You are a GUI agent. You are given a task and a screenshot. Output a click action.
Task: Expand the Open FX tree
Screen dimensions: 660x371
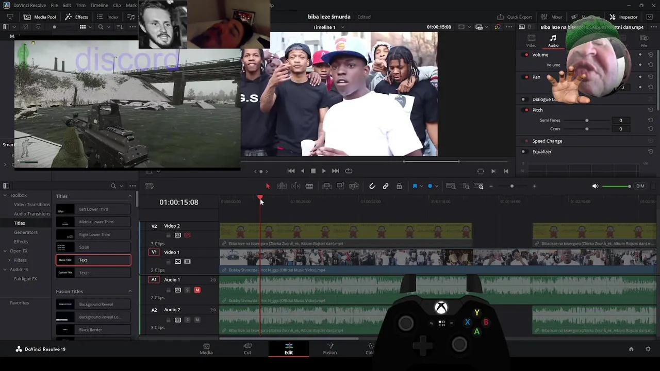click(x=5, y=251)
